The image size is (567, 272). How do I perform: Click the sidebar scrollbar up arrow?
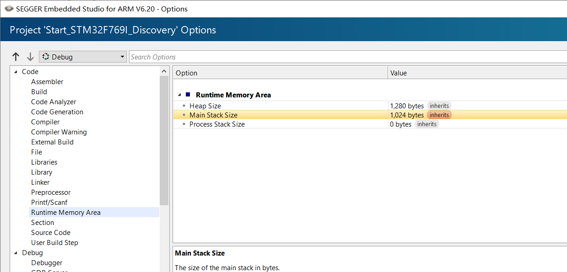(164, 71)
